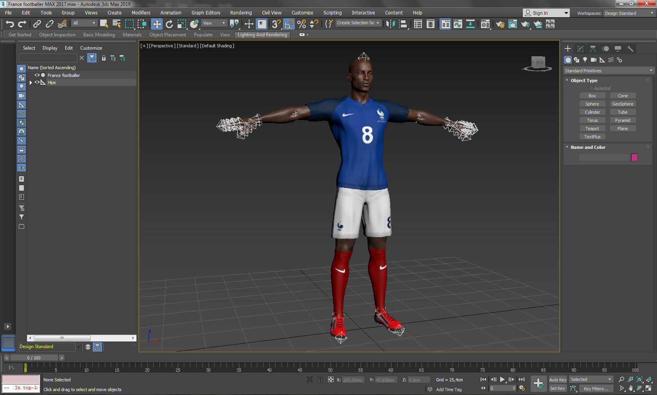Viewport: 657px width, 395px height.
Task: Click the Render Production teapot icon
Action: point(525,24)
